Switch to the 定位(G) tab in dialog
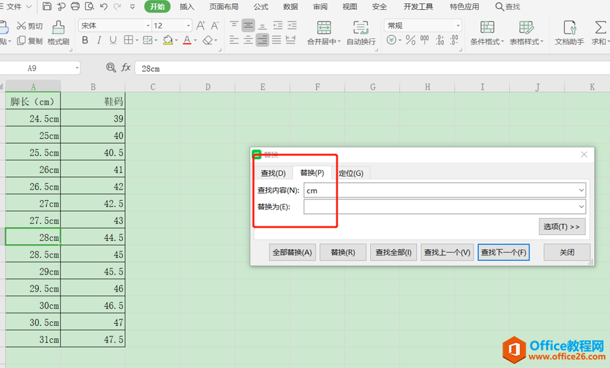Screen dimensions: 610x368 [x=351, y=173]
